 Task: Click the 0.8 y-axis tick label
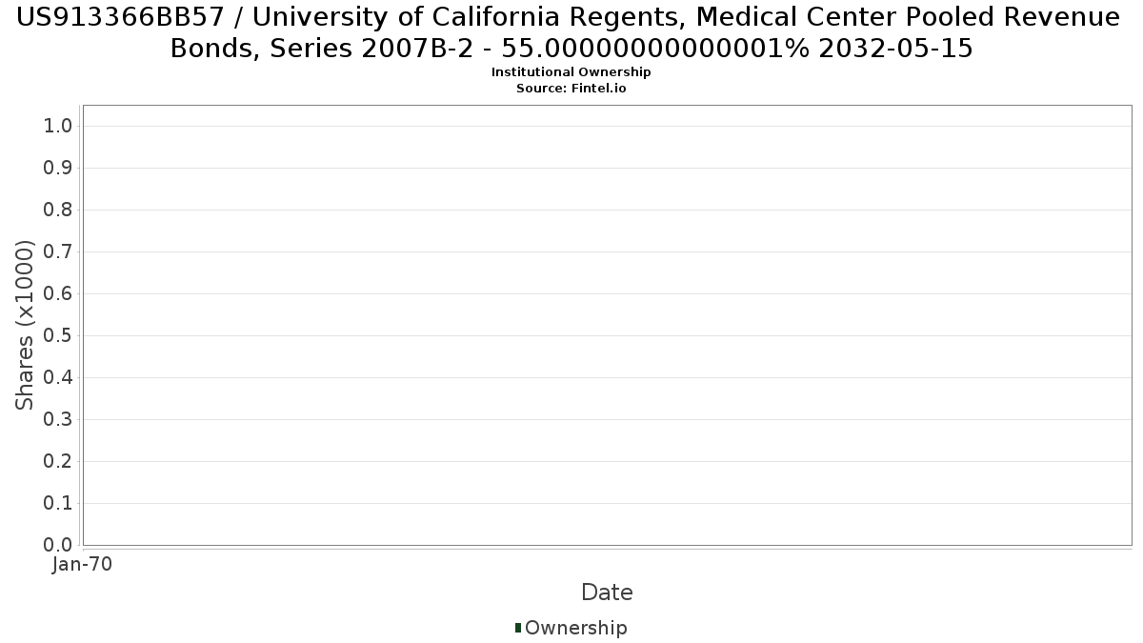(x=59, y=211)
